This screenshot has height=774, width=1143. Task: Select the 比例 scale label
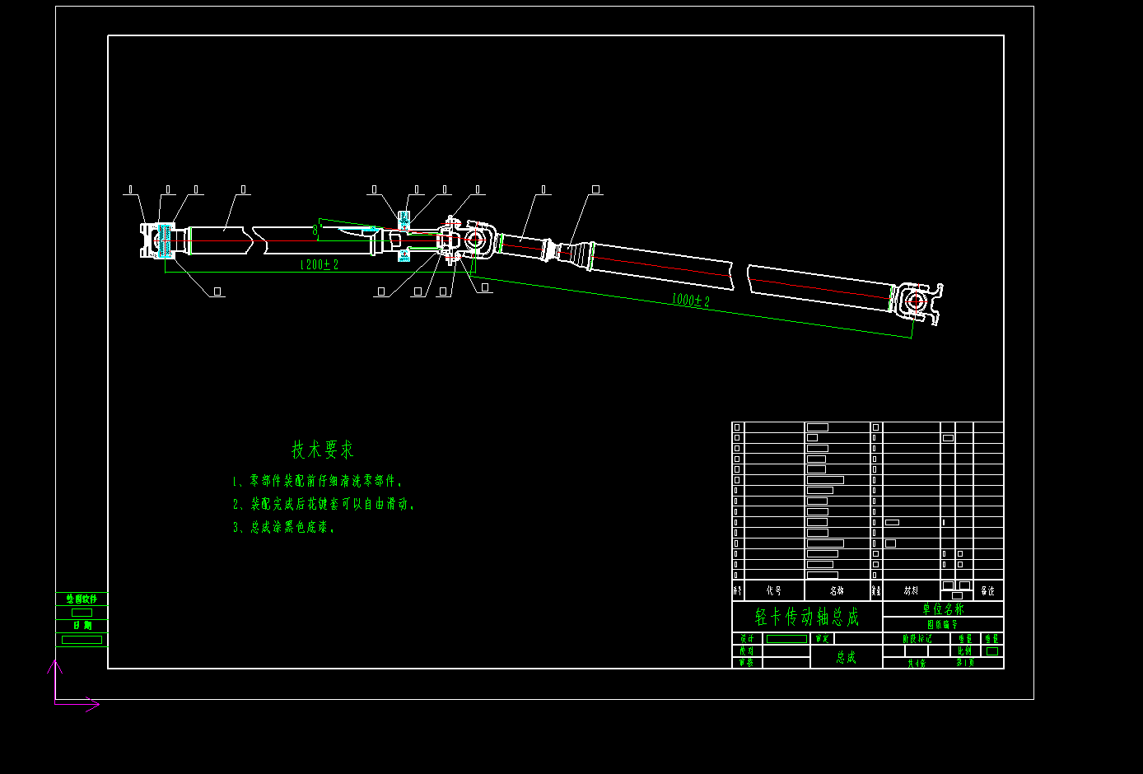[965, 650]
